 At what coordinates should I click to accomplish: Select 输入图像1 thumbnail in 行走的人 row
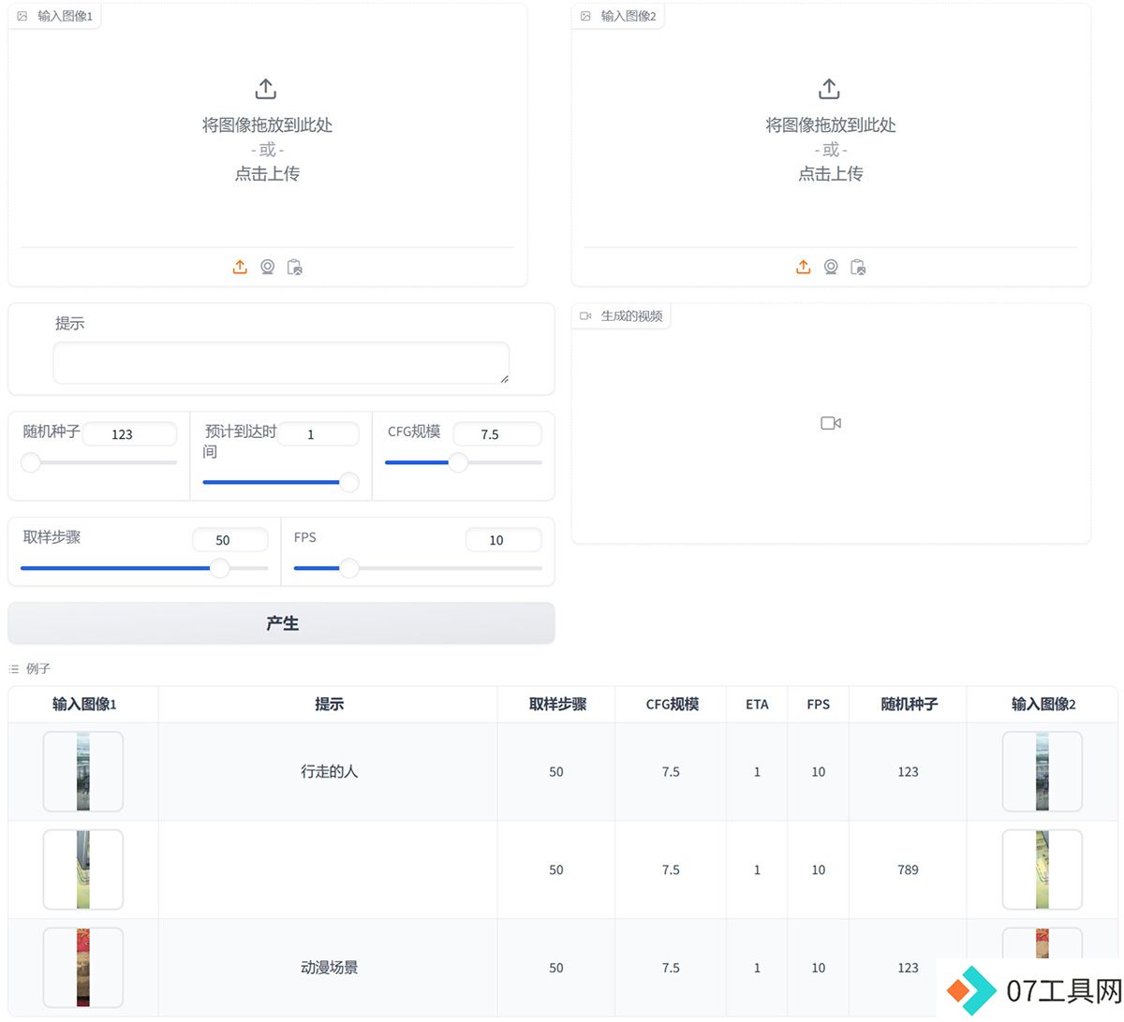tap(83, 771)
